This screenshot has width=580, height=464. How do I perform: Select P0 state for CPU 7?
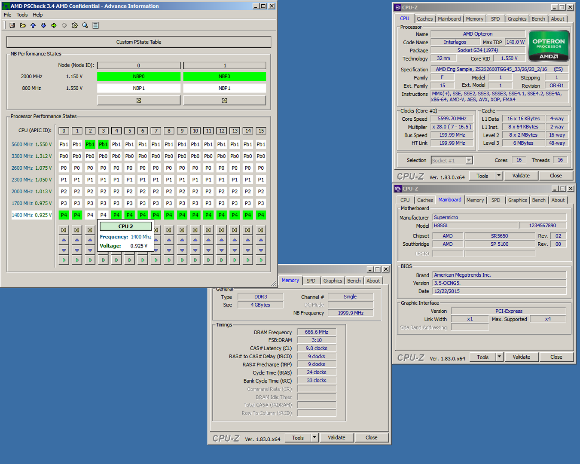pyautogui.click(x=156, y=168)
